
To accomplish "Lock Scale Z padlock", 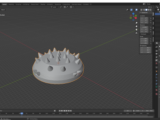I will coord(150,43).
